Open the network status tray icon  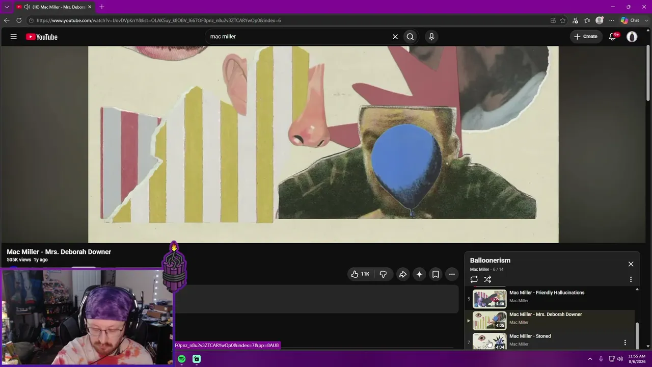pos(612,359)
